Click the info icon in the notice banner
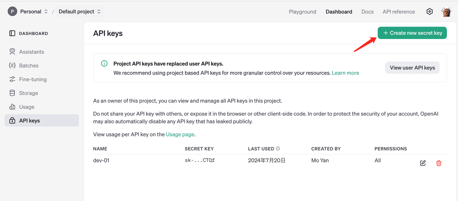This screenshot has height=201, width=458. [x=104, y=64]
